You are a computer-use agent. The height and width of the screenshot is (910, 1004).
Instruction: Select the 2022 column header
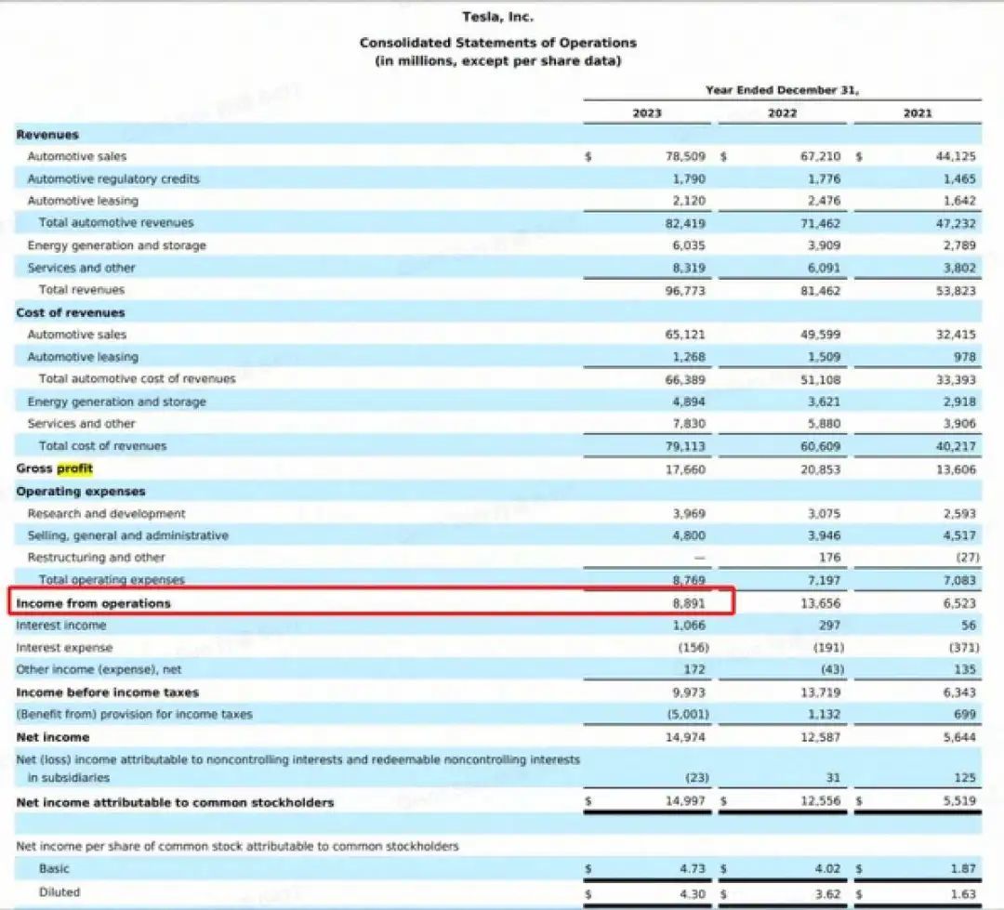(x=782, y=113)
